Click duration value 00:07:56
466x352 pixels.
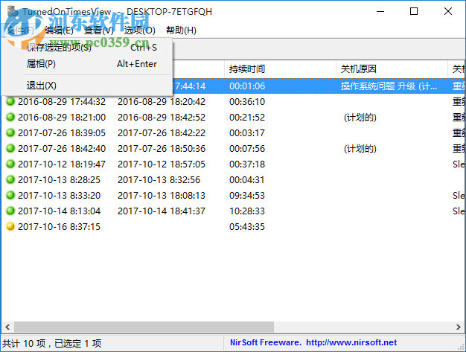[247, 149]
